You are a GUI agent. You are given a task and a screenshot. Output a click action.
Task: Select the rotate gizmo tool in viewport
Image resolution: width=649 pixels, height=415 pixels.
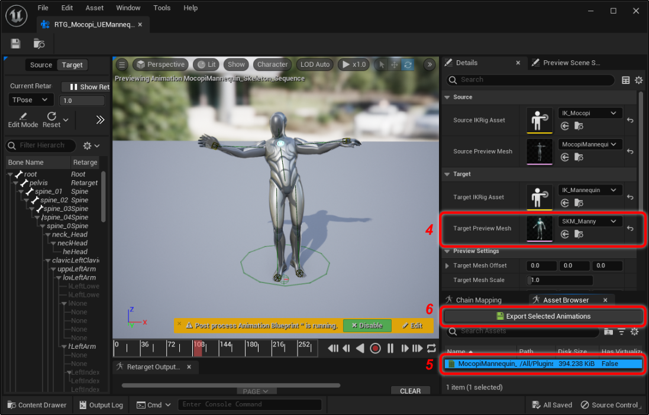coord(407,64)
